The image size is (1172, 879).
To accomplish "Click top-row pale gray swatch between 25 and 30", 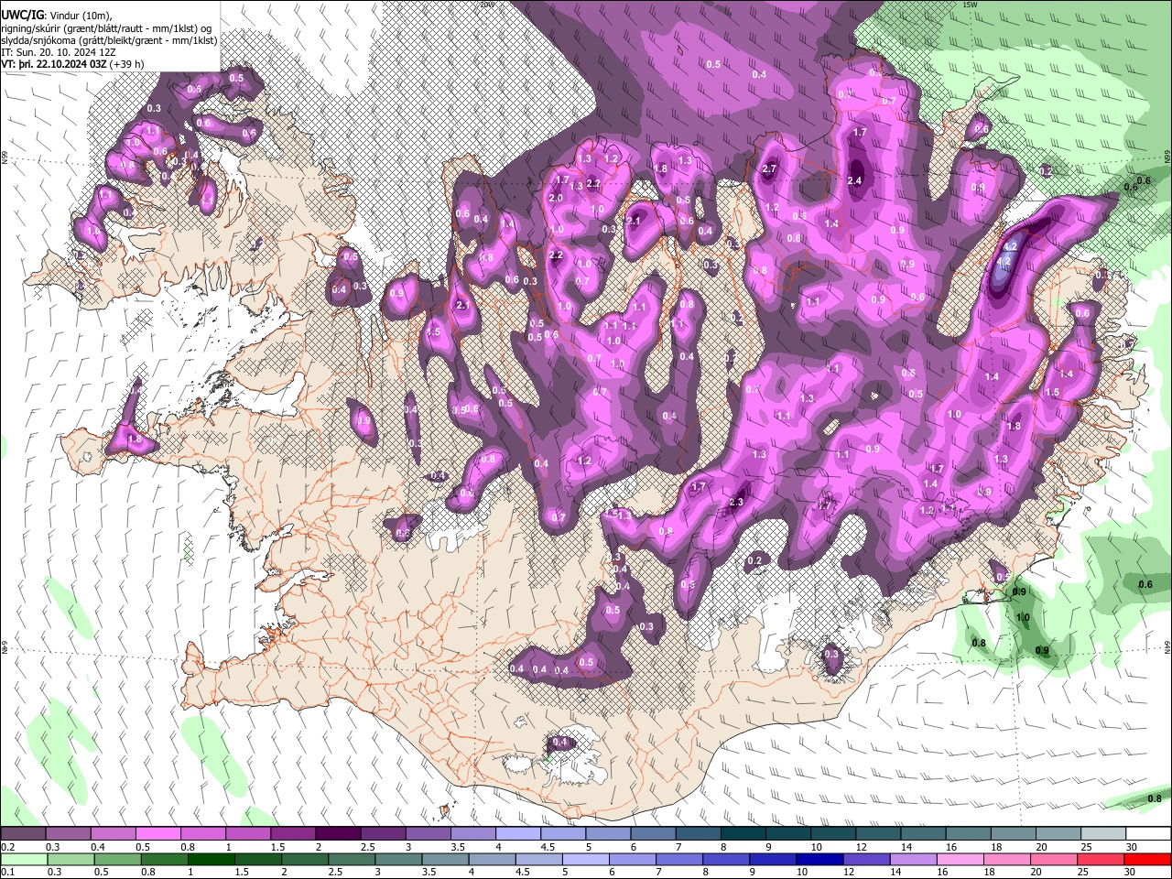I will tap(1103, 834).
